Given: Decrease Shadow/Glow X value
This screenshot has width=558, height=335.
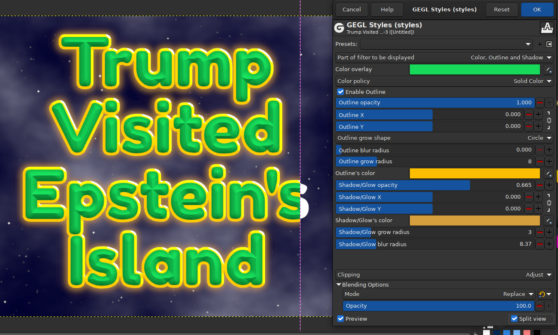Looking at the screenshot, I should click(529, 197).
